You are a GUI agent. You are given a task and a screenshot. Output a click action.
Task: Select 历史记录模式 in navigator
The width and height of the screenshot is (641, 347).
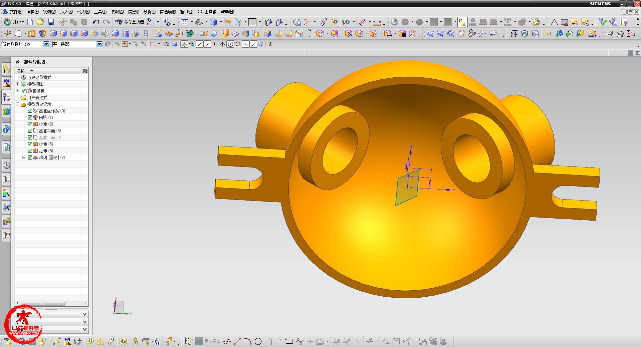pos(39,77)
